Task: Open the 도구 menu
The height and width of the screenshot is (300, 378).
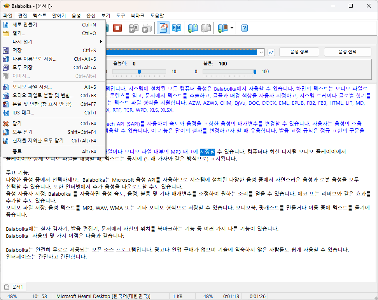Action: click(x=121, y=16)
